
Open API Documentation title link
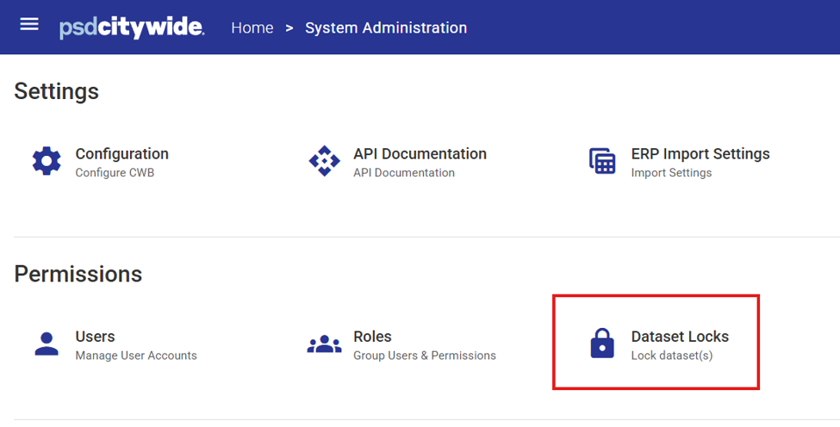(420, 153)
